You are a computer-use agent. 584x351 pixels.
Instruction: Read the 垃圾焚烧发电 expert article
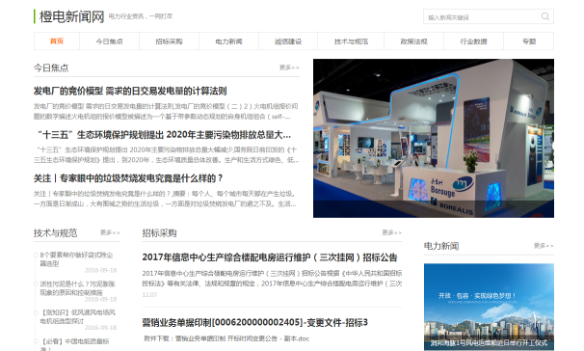[128, 178]
